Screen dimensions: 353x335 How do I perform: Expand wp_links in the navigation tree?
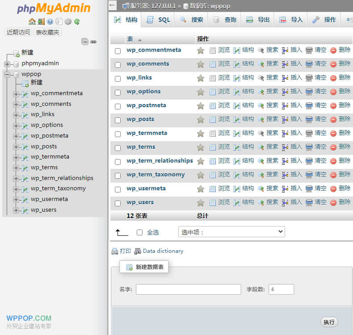click(16, 115)
